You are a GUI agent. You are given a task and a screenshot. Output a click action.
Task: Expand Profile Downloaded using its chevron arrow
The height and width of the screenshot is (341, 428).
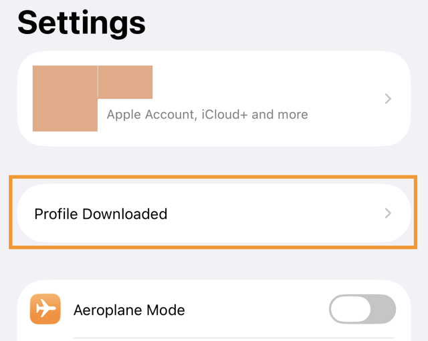(388, 214)
